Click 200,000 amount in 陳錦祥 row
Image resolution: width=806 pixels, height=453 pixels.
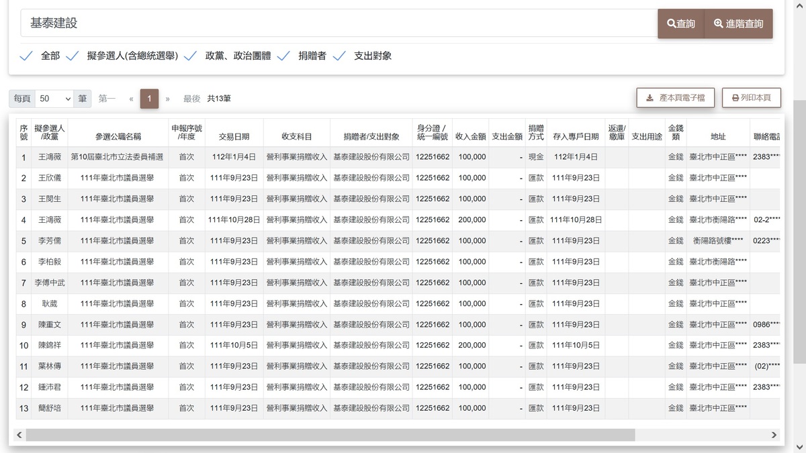point(472,345)
